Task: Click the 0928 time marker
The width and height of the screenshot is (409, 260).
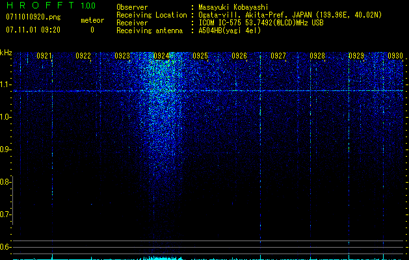Action: (317, 56)
